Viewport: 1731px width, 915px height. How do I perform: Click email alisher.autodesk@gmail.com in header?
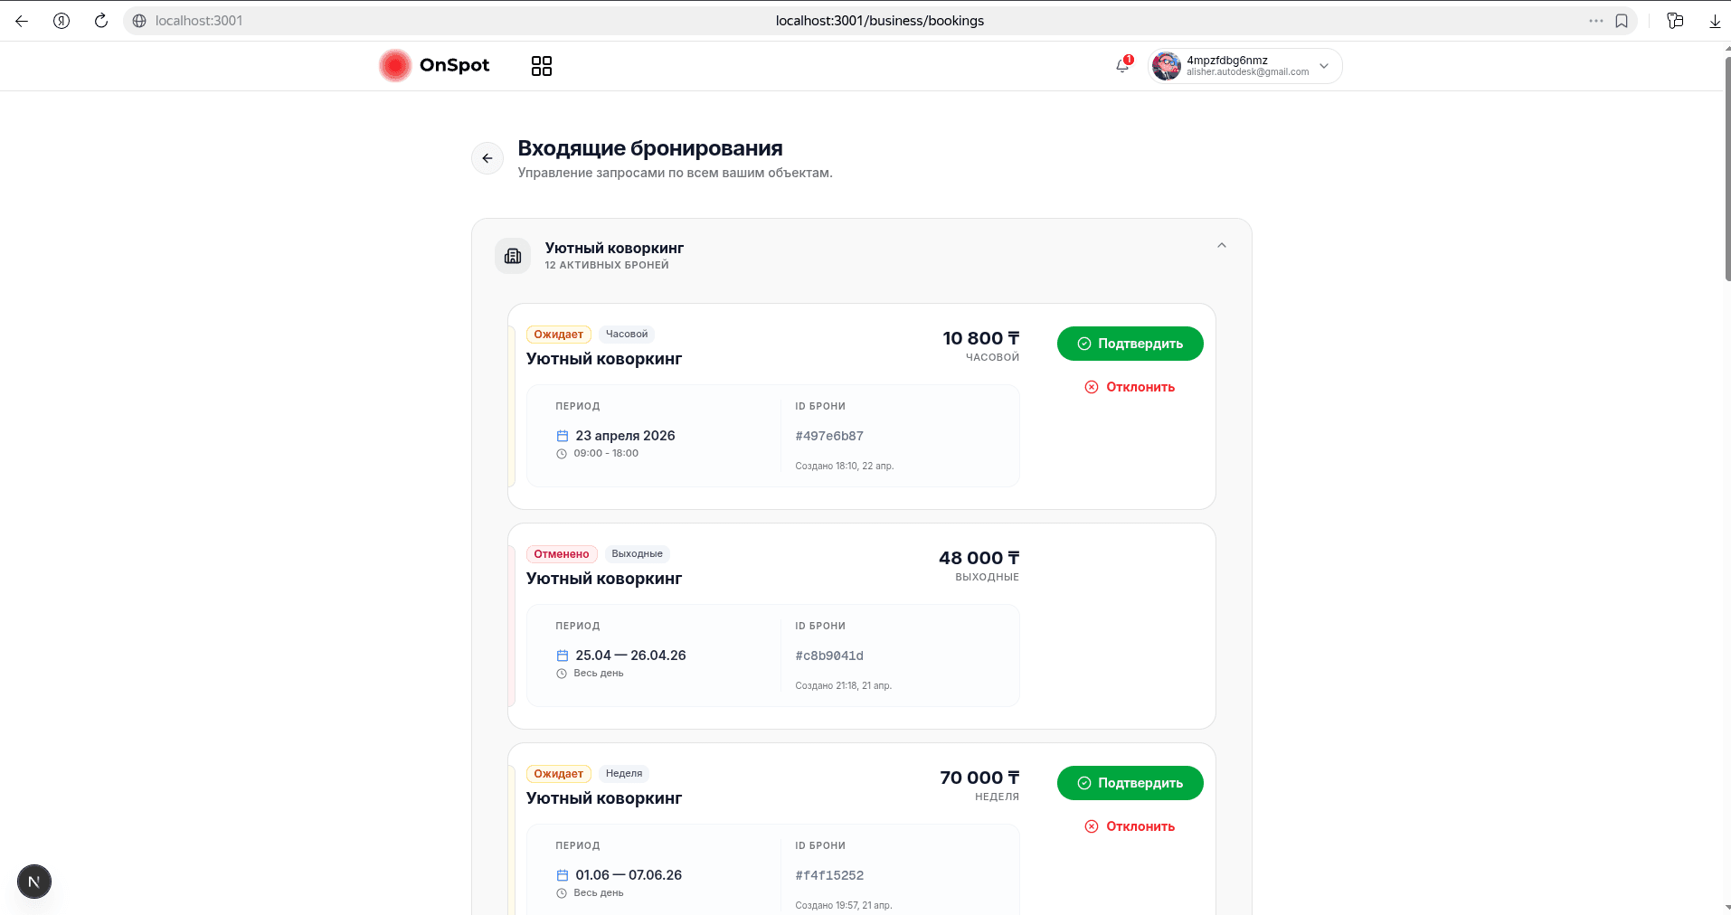pos(1247,72)
